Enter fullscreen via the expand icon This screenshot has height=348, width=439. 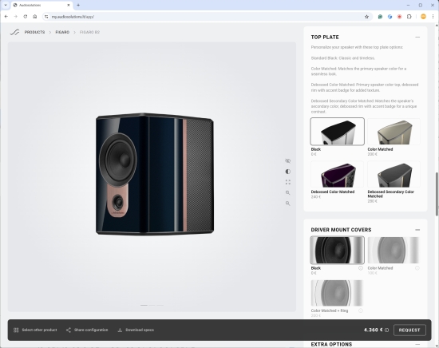(287, 182)
